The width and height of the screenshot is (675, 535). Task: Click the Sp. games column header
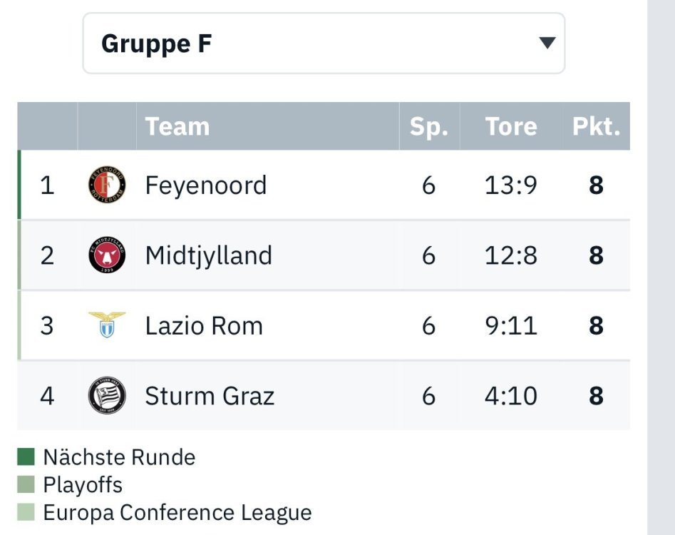[428, 126]
